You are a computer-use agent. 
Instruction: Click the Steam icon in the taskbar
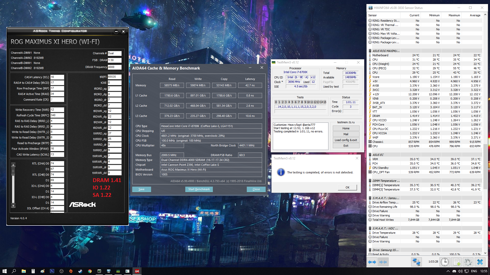[80, 271]
